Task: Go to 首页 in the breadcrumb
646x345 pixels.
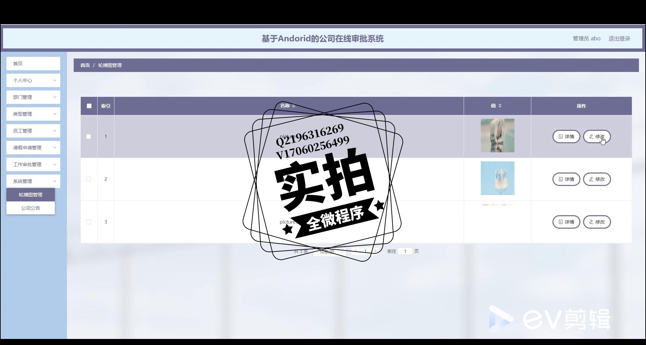Action: pos(85,65)
